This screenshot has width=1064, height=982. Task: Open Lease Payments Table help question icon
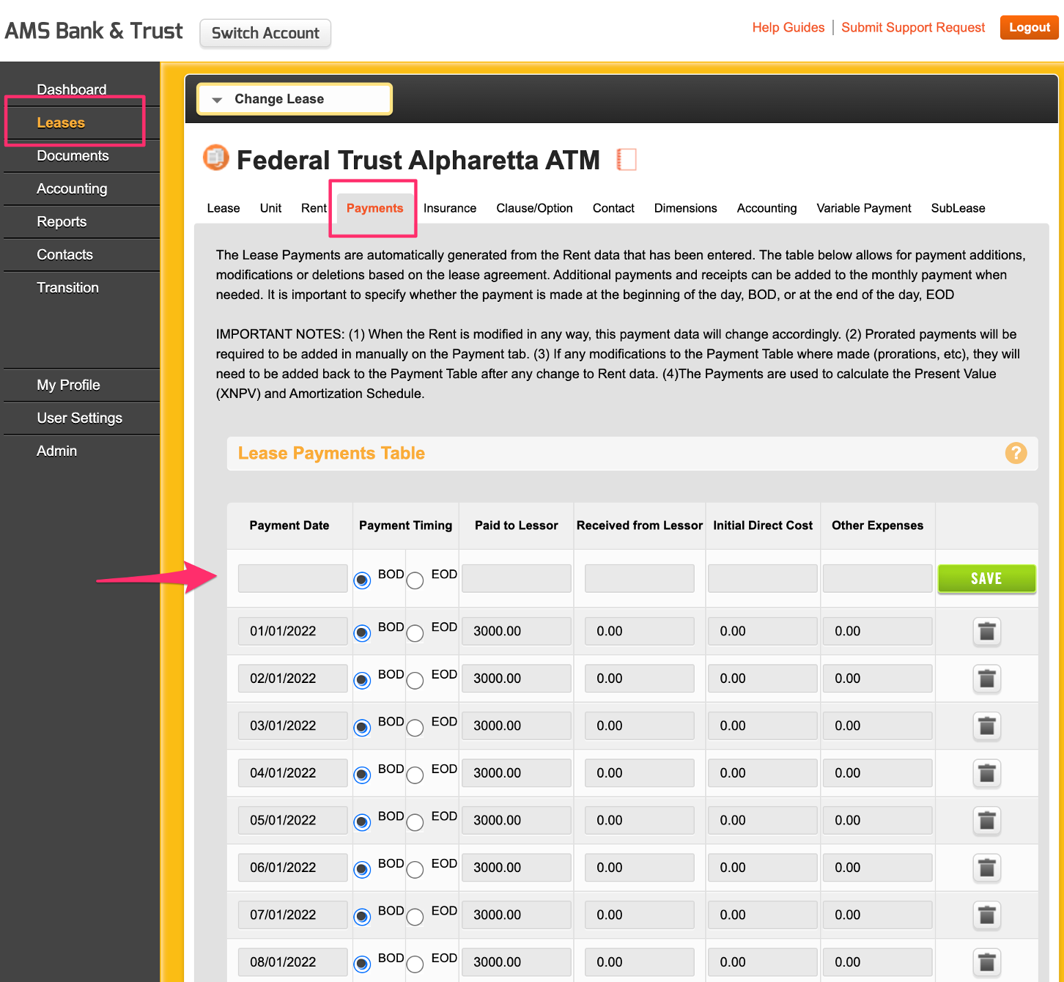[x=1015, y=454]
